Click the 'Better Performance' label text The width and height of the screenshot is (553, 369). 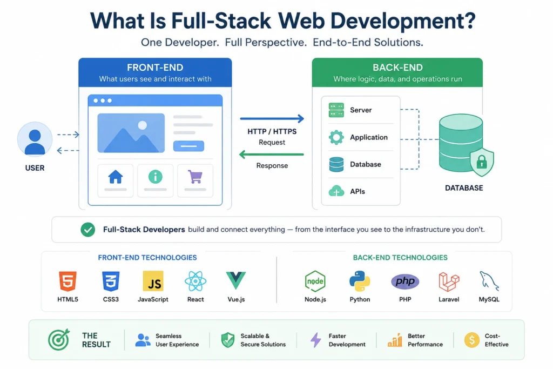[425, 340]
